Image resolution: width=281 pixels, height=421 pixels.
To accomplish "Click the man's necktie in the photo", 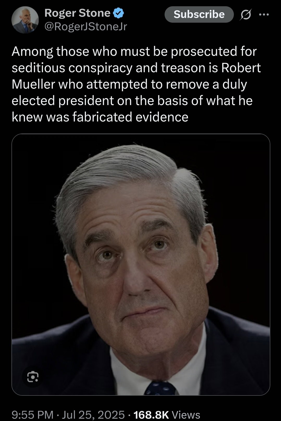I will point(159,388).
